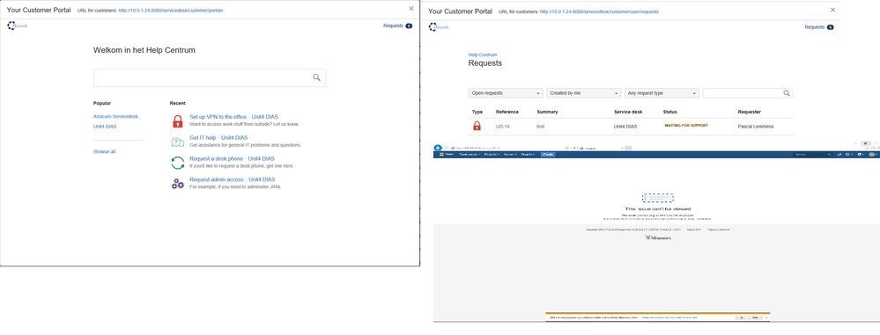Close the right Customer Portal dialog
The image size is (880, 335).
(832, 10)
